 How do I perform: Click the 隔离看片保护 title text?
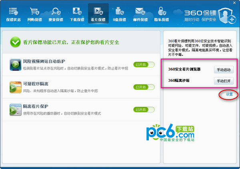pyautogui.click(x=36, y=106)
